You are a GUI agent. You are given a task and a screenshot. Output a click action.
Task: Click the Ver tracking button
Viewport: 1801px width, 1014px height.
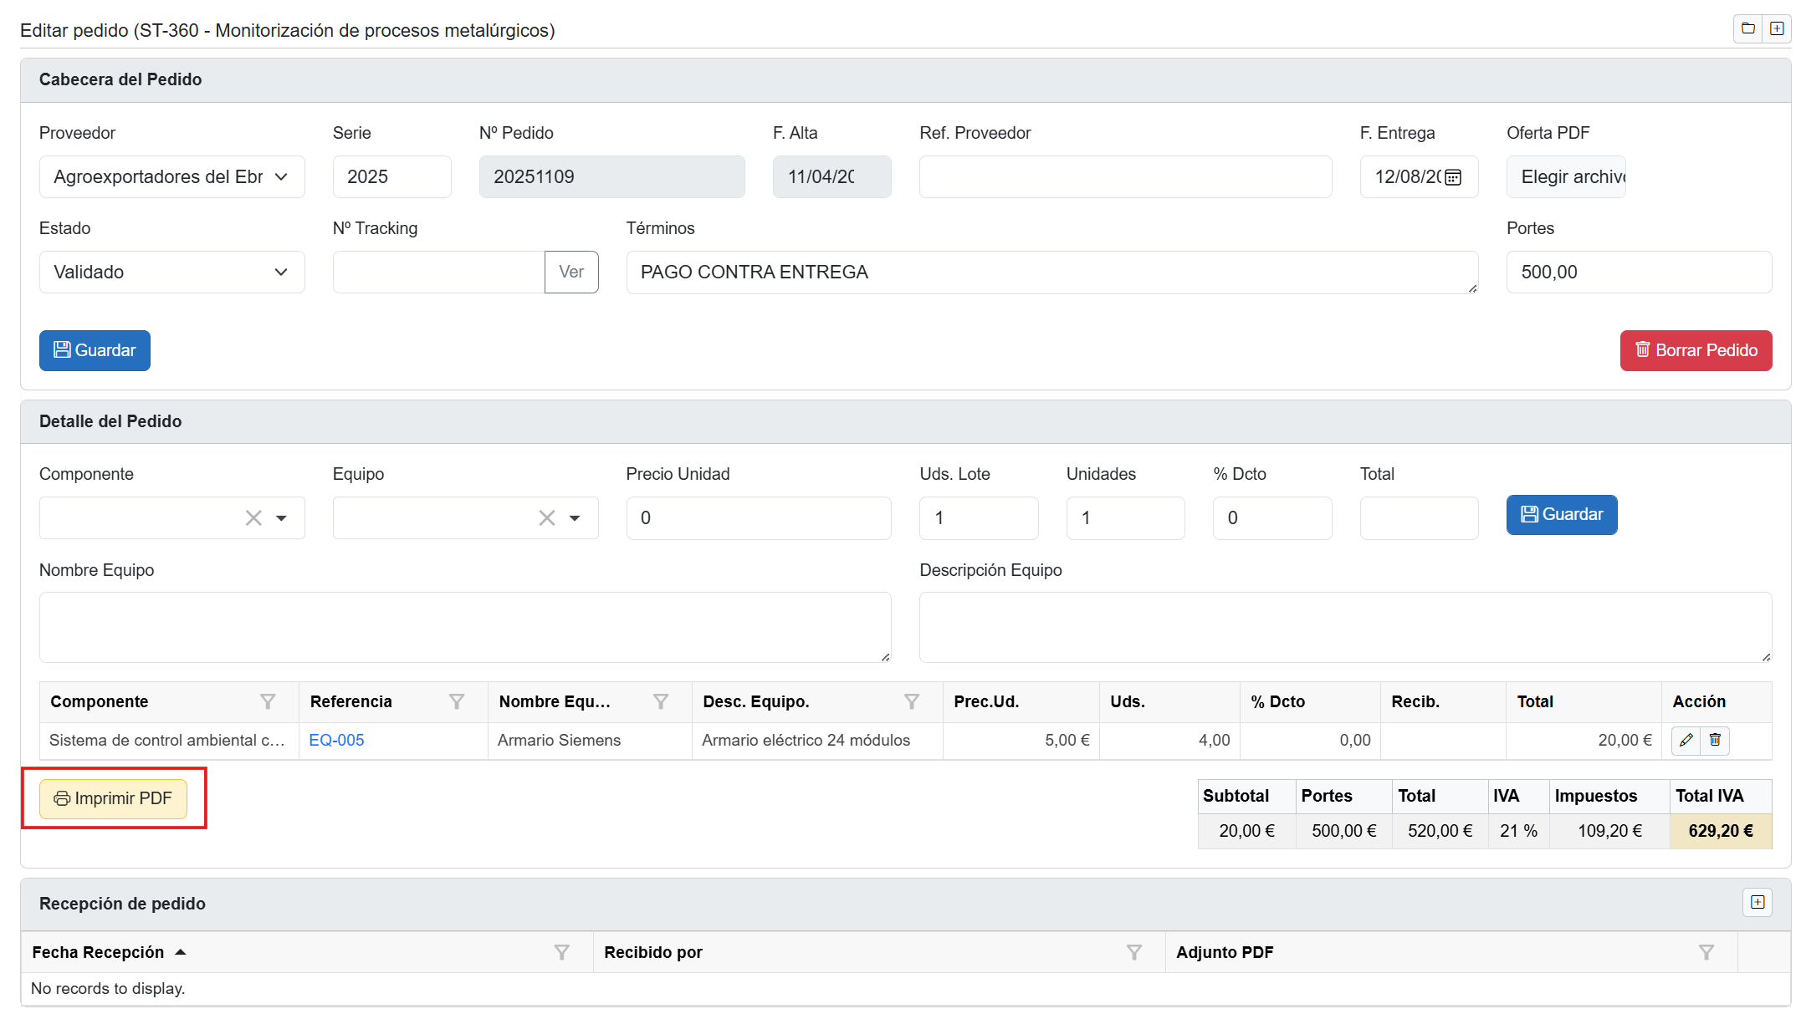point(571,273)
